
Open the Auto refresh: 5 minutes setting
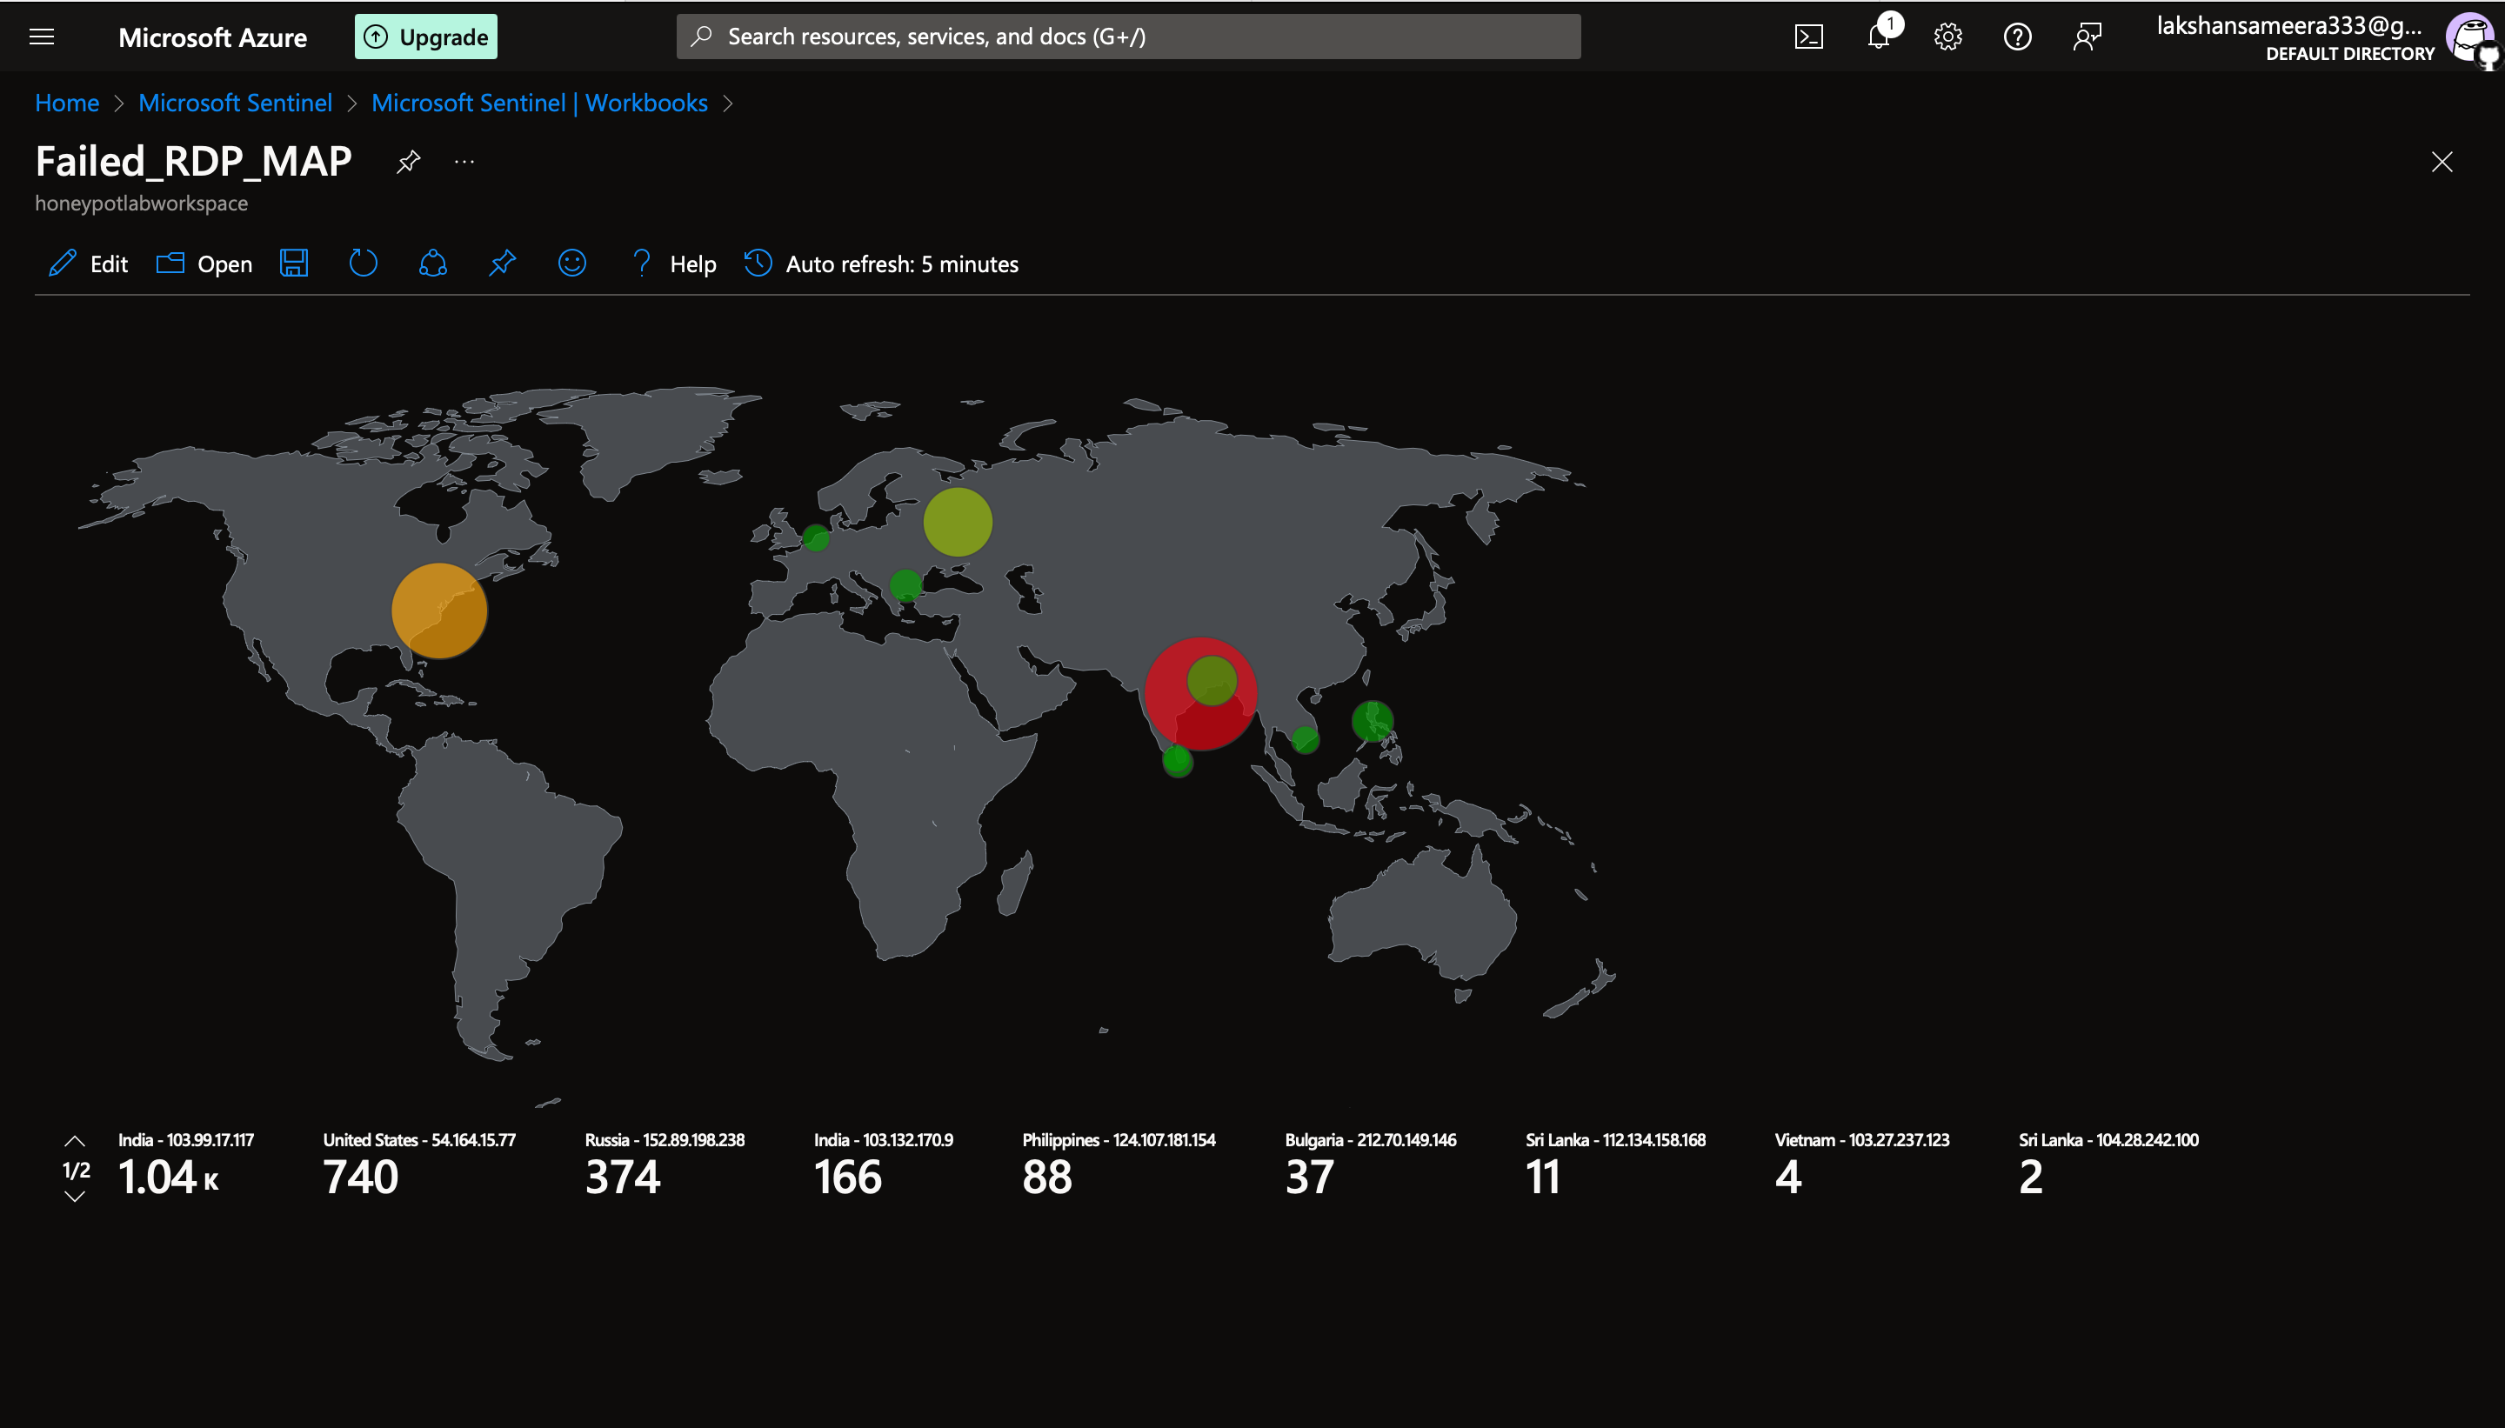tap(882, 264)
